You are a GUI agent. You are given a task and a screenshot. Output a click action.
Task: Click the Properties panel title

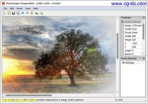pyautogui.click(x=126, y=18)
